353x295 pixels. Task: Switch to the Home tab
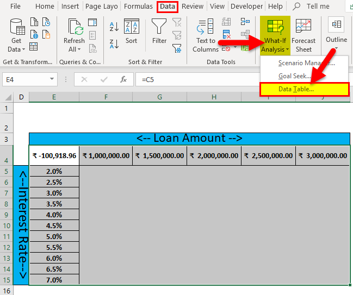point(45,7)
